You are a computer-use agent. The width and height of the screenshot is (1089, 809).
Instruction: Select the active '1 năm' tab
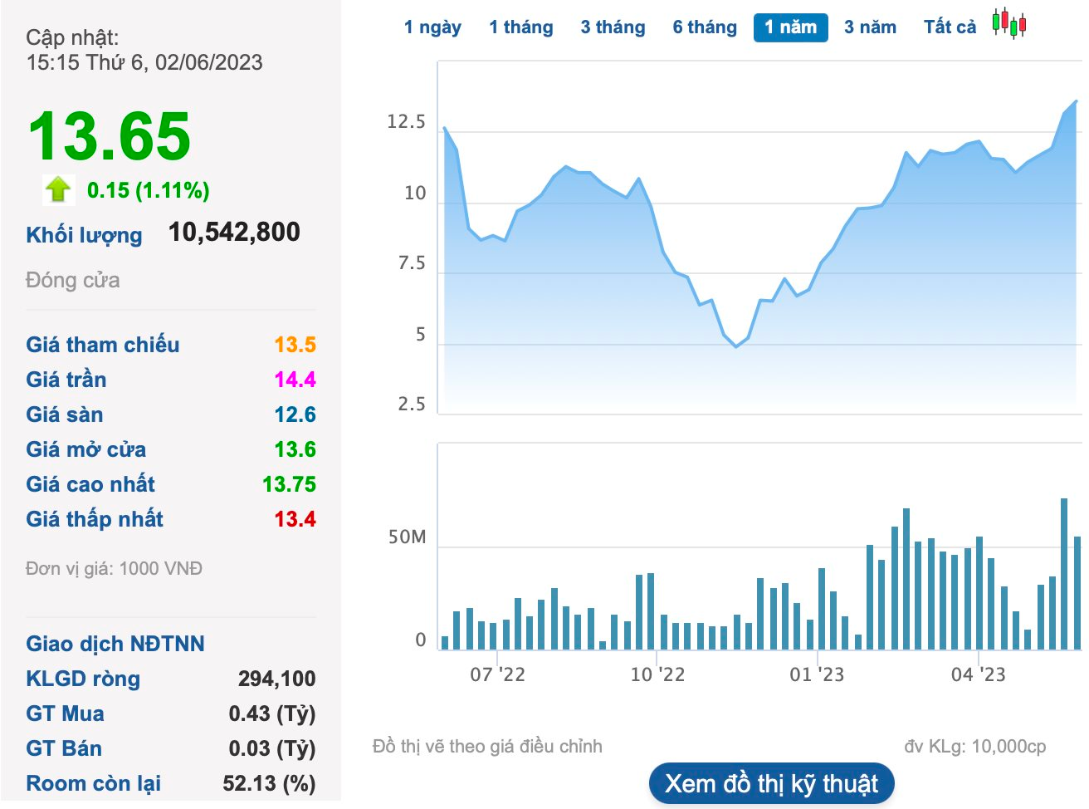click(x=791, y=27)
